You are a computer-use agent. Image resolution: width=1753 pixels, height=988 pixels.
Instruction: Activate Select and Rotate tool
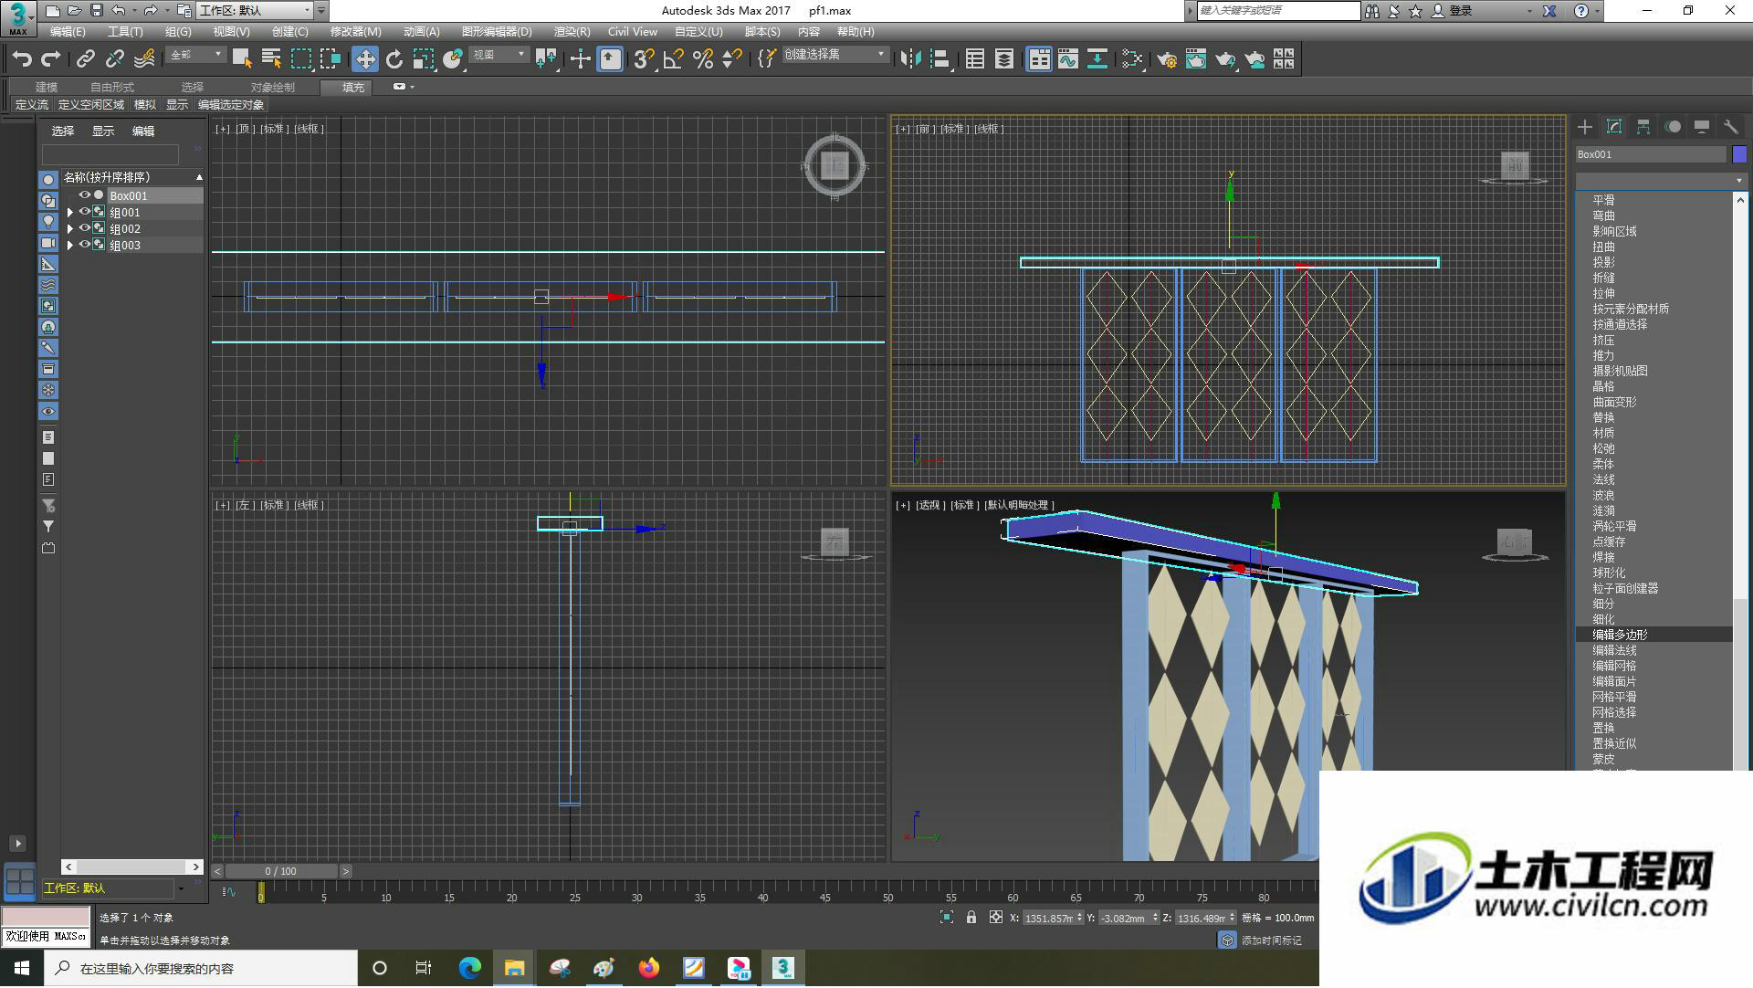click(394, 59)
